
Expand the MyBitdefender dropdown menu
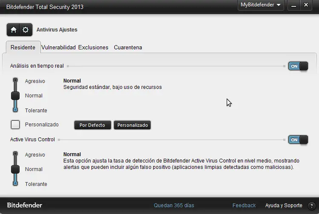point(261,5)
